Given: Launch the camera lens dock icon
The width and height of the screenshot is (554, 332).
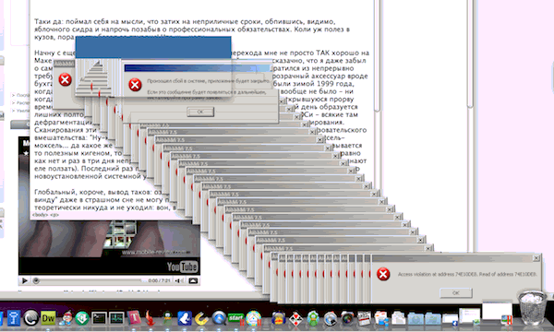Looking at the screenshot, I should click(x=347, y=319).
